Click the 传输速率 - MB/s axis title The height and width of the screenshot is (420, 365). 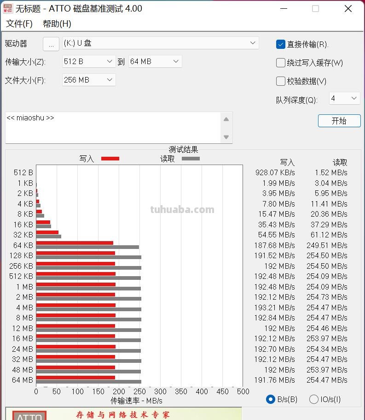[x=136, y=401]
